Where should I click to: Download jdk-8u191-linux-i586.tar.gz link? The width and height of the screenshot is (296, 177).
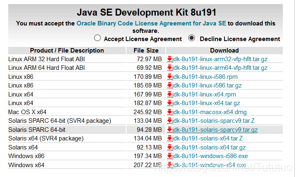pyautogui.click(x=207, y=85)
